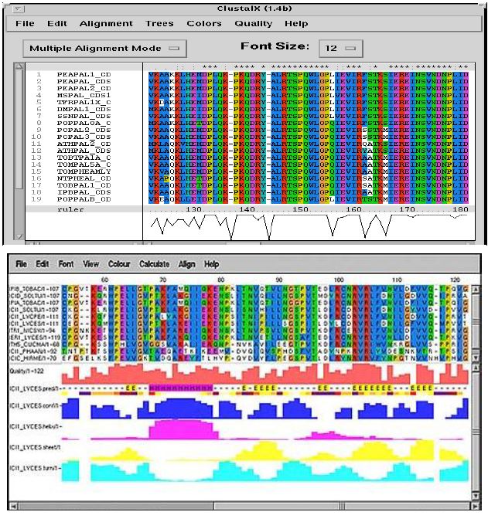Screen dimensions: 488x522
Task: Select sequence PEAPAL1_CD in the name list
Action: (x=83, y=74)
